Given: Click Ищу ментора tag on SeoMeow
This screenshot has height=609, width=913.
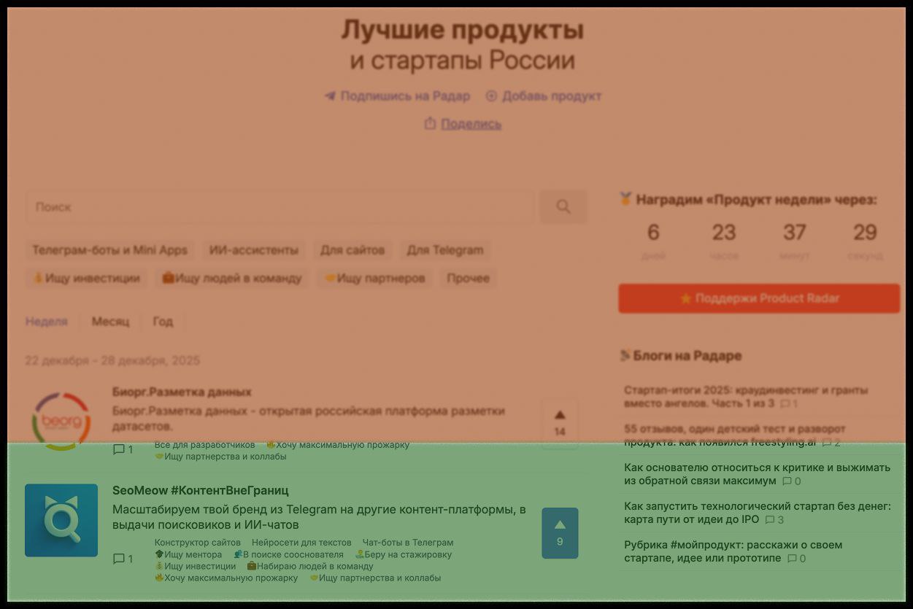Looking at the screenshot, I should pyautogui.click(x=188, y=554).
